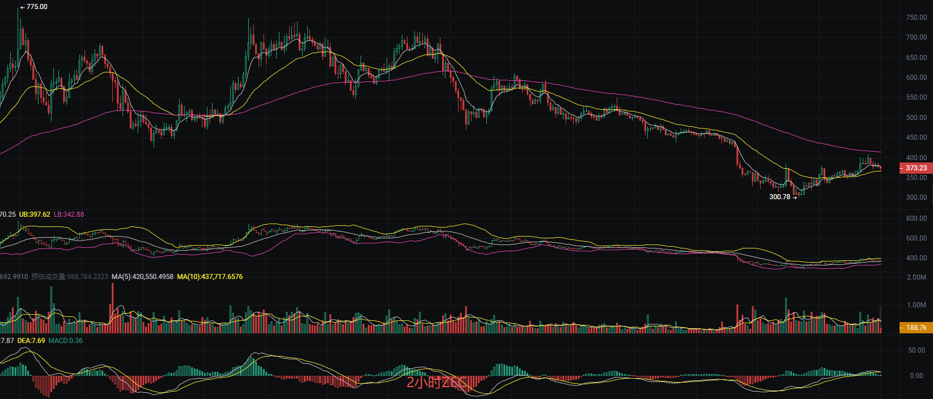Click the 500.00 price axis label

click(x=916, y=118)
